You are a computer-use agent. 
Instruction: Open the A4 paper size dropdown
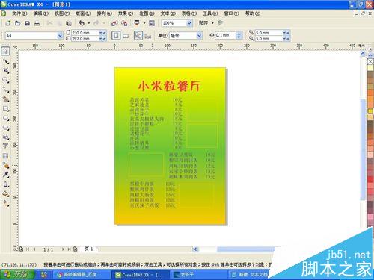click(x=60, y=36)
